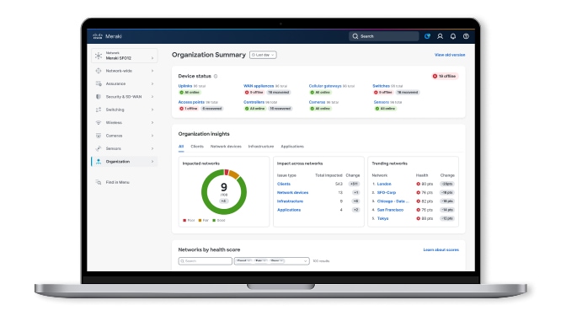561x316 pixels.
Task: Select the All insights tab
Action: coord(181,147)
